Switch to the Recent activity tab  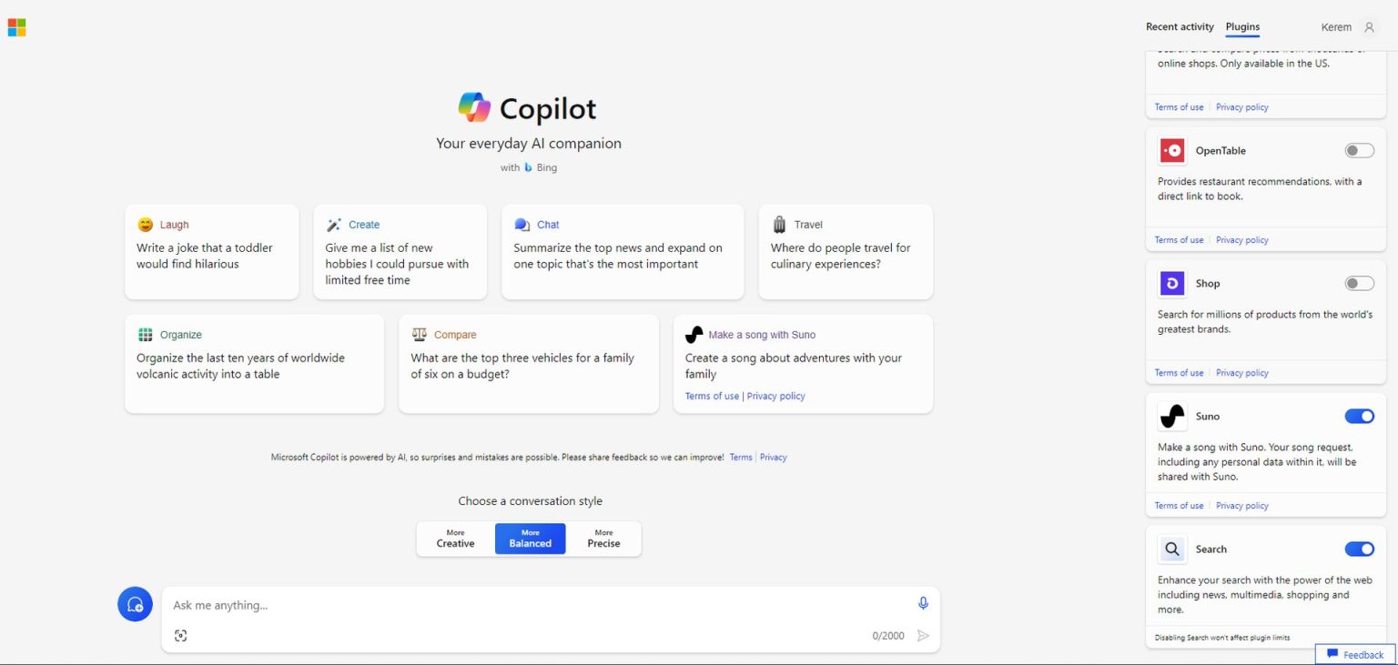pos(1180,26)
